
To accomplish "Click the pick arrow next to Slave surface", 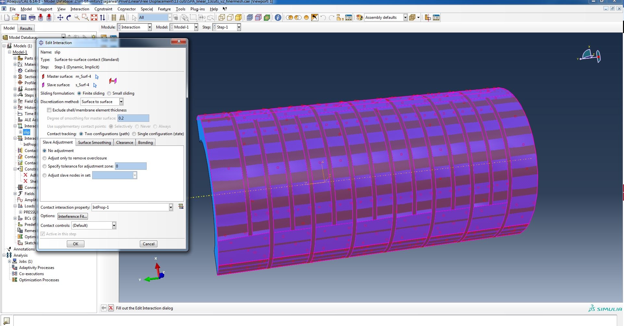I will tap(95, 85).
